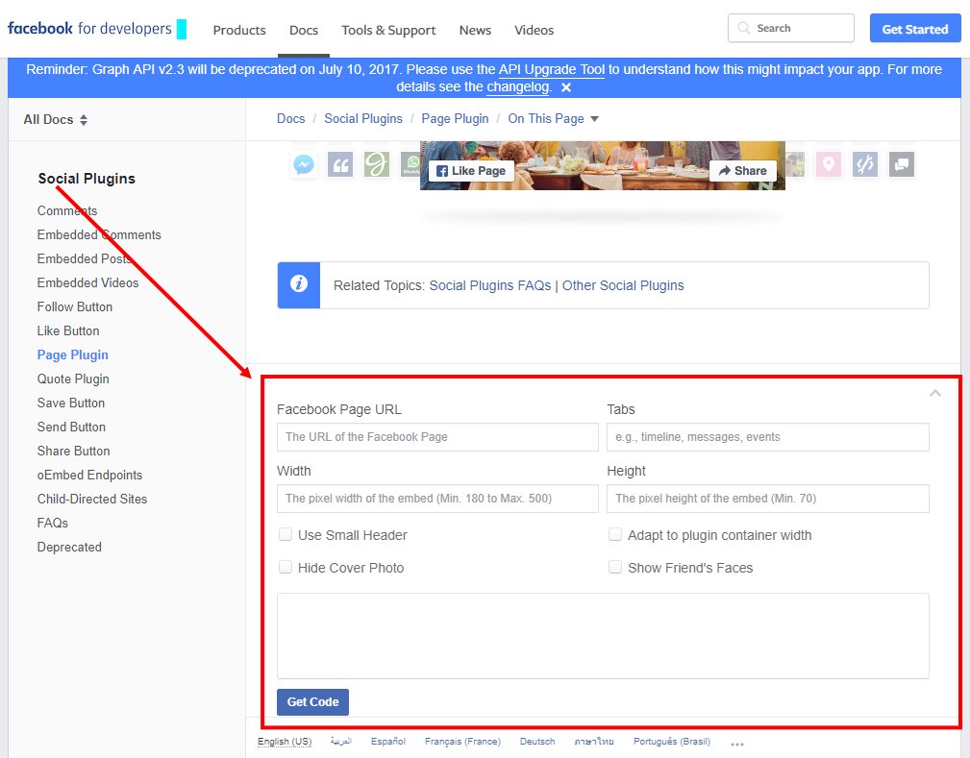Viewport: 970px width, 758px height.
Task: Enable Show Friend's Faces
Action: pos(615,567)
